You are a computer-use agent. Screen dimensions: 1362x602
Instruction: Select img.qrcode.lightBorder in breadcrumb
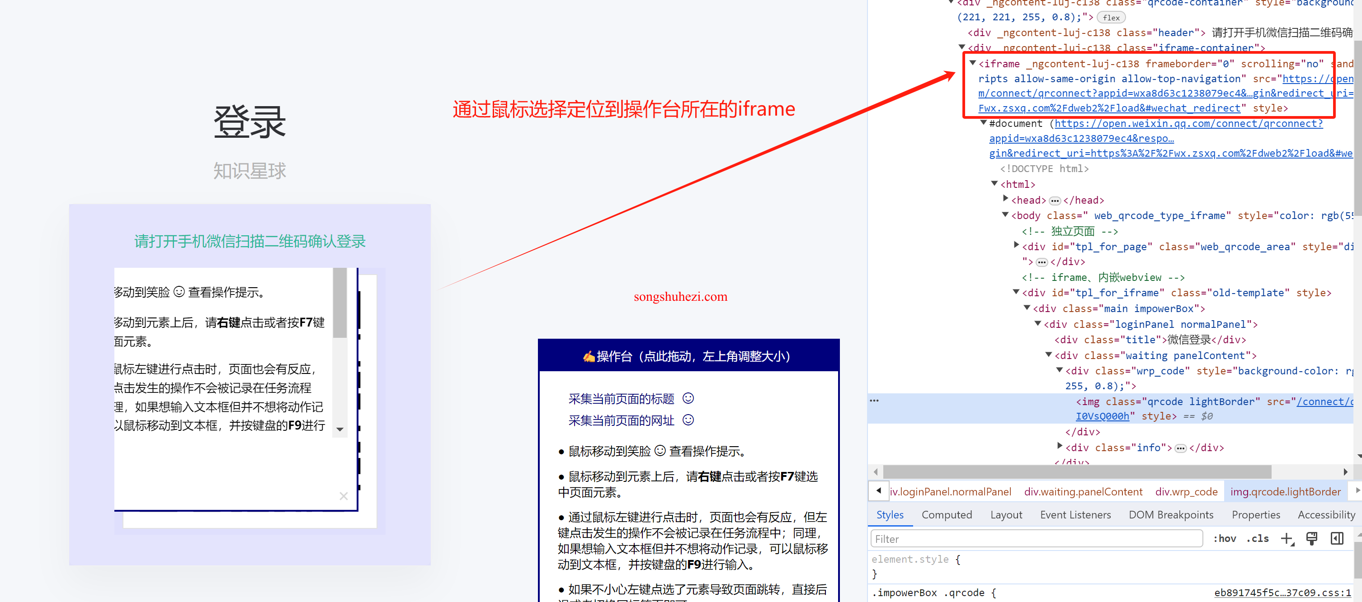(x=1285, y=492)
